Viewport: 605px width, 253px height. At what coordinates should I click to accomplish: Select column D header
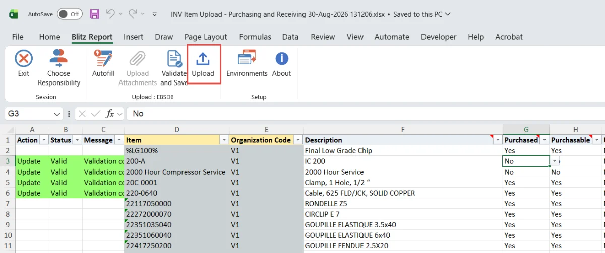pos(177,129)
